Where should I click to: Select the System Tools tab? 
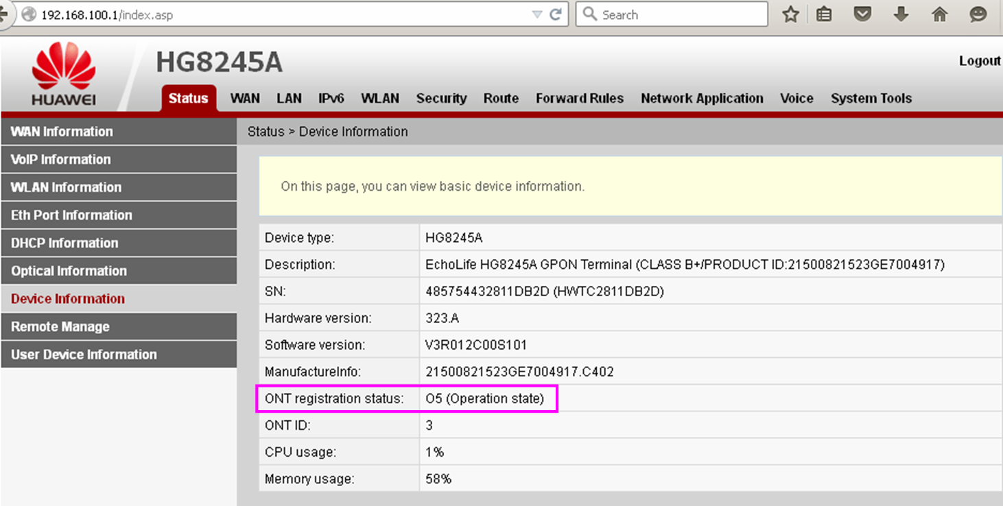tap(871, 98)
